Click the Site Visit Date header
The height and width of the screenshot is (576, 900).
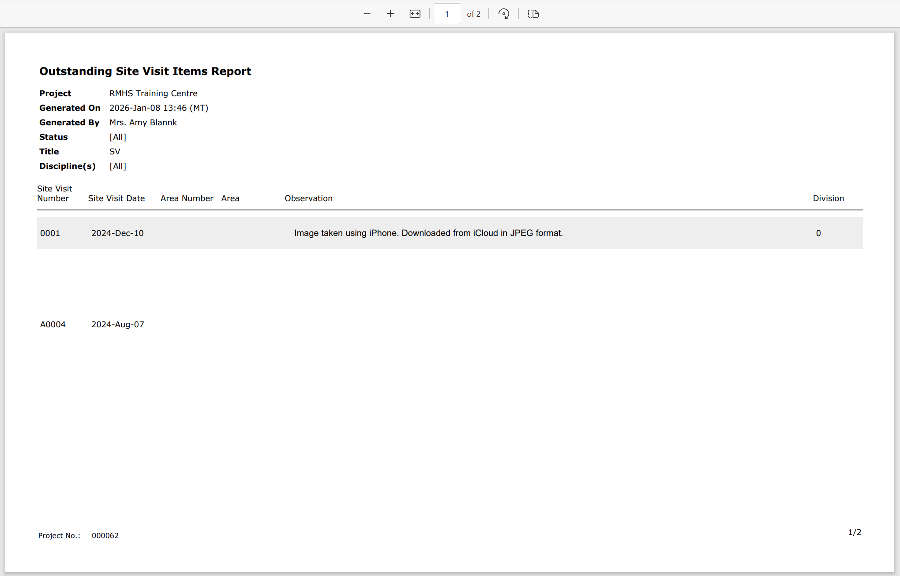(x=116, y=198)
